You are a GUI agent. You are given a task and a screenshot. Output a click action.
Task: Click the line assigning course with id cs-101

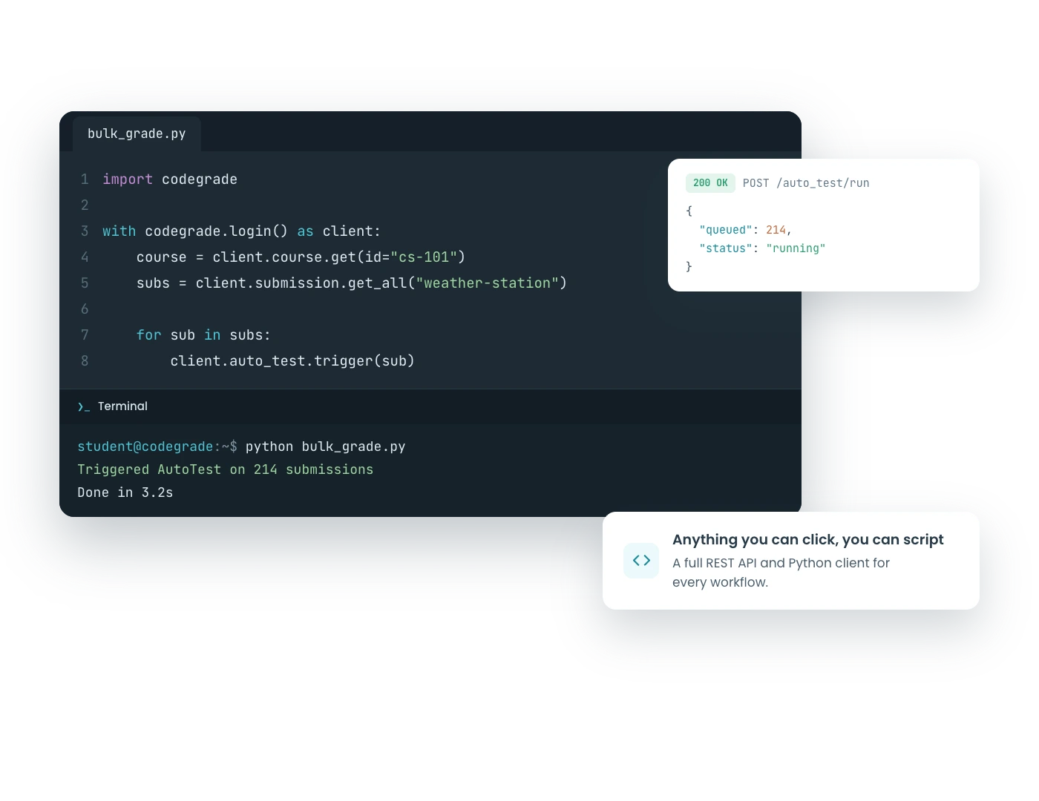301,257
